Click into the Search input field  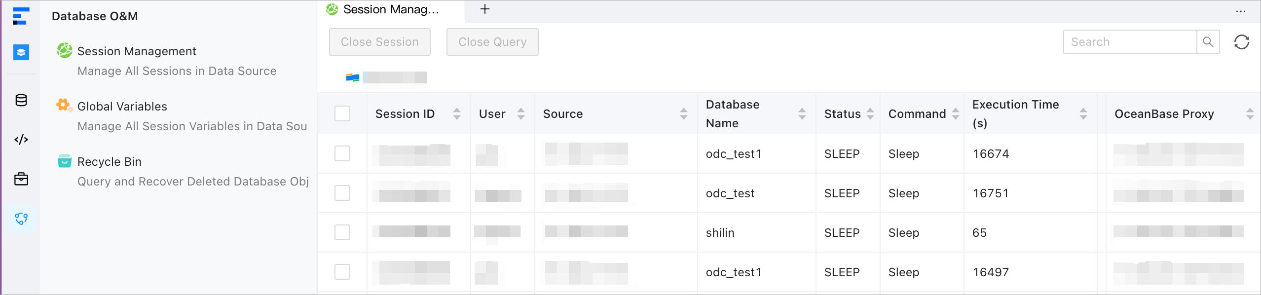coord(1130,42)
